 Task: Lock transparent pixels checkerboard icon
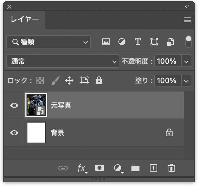click(40, 80)
